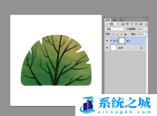Click the fill 100% input field
Image resolution: width=157 pixels, height=116 pixels.
point(140,34)
